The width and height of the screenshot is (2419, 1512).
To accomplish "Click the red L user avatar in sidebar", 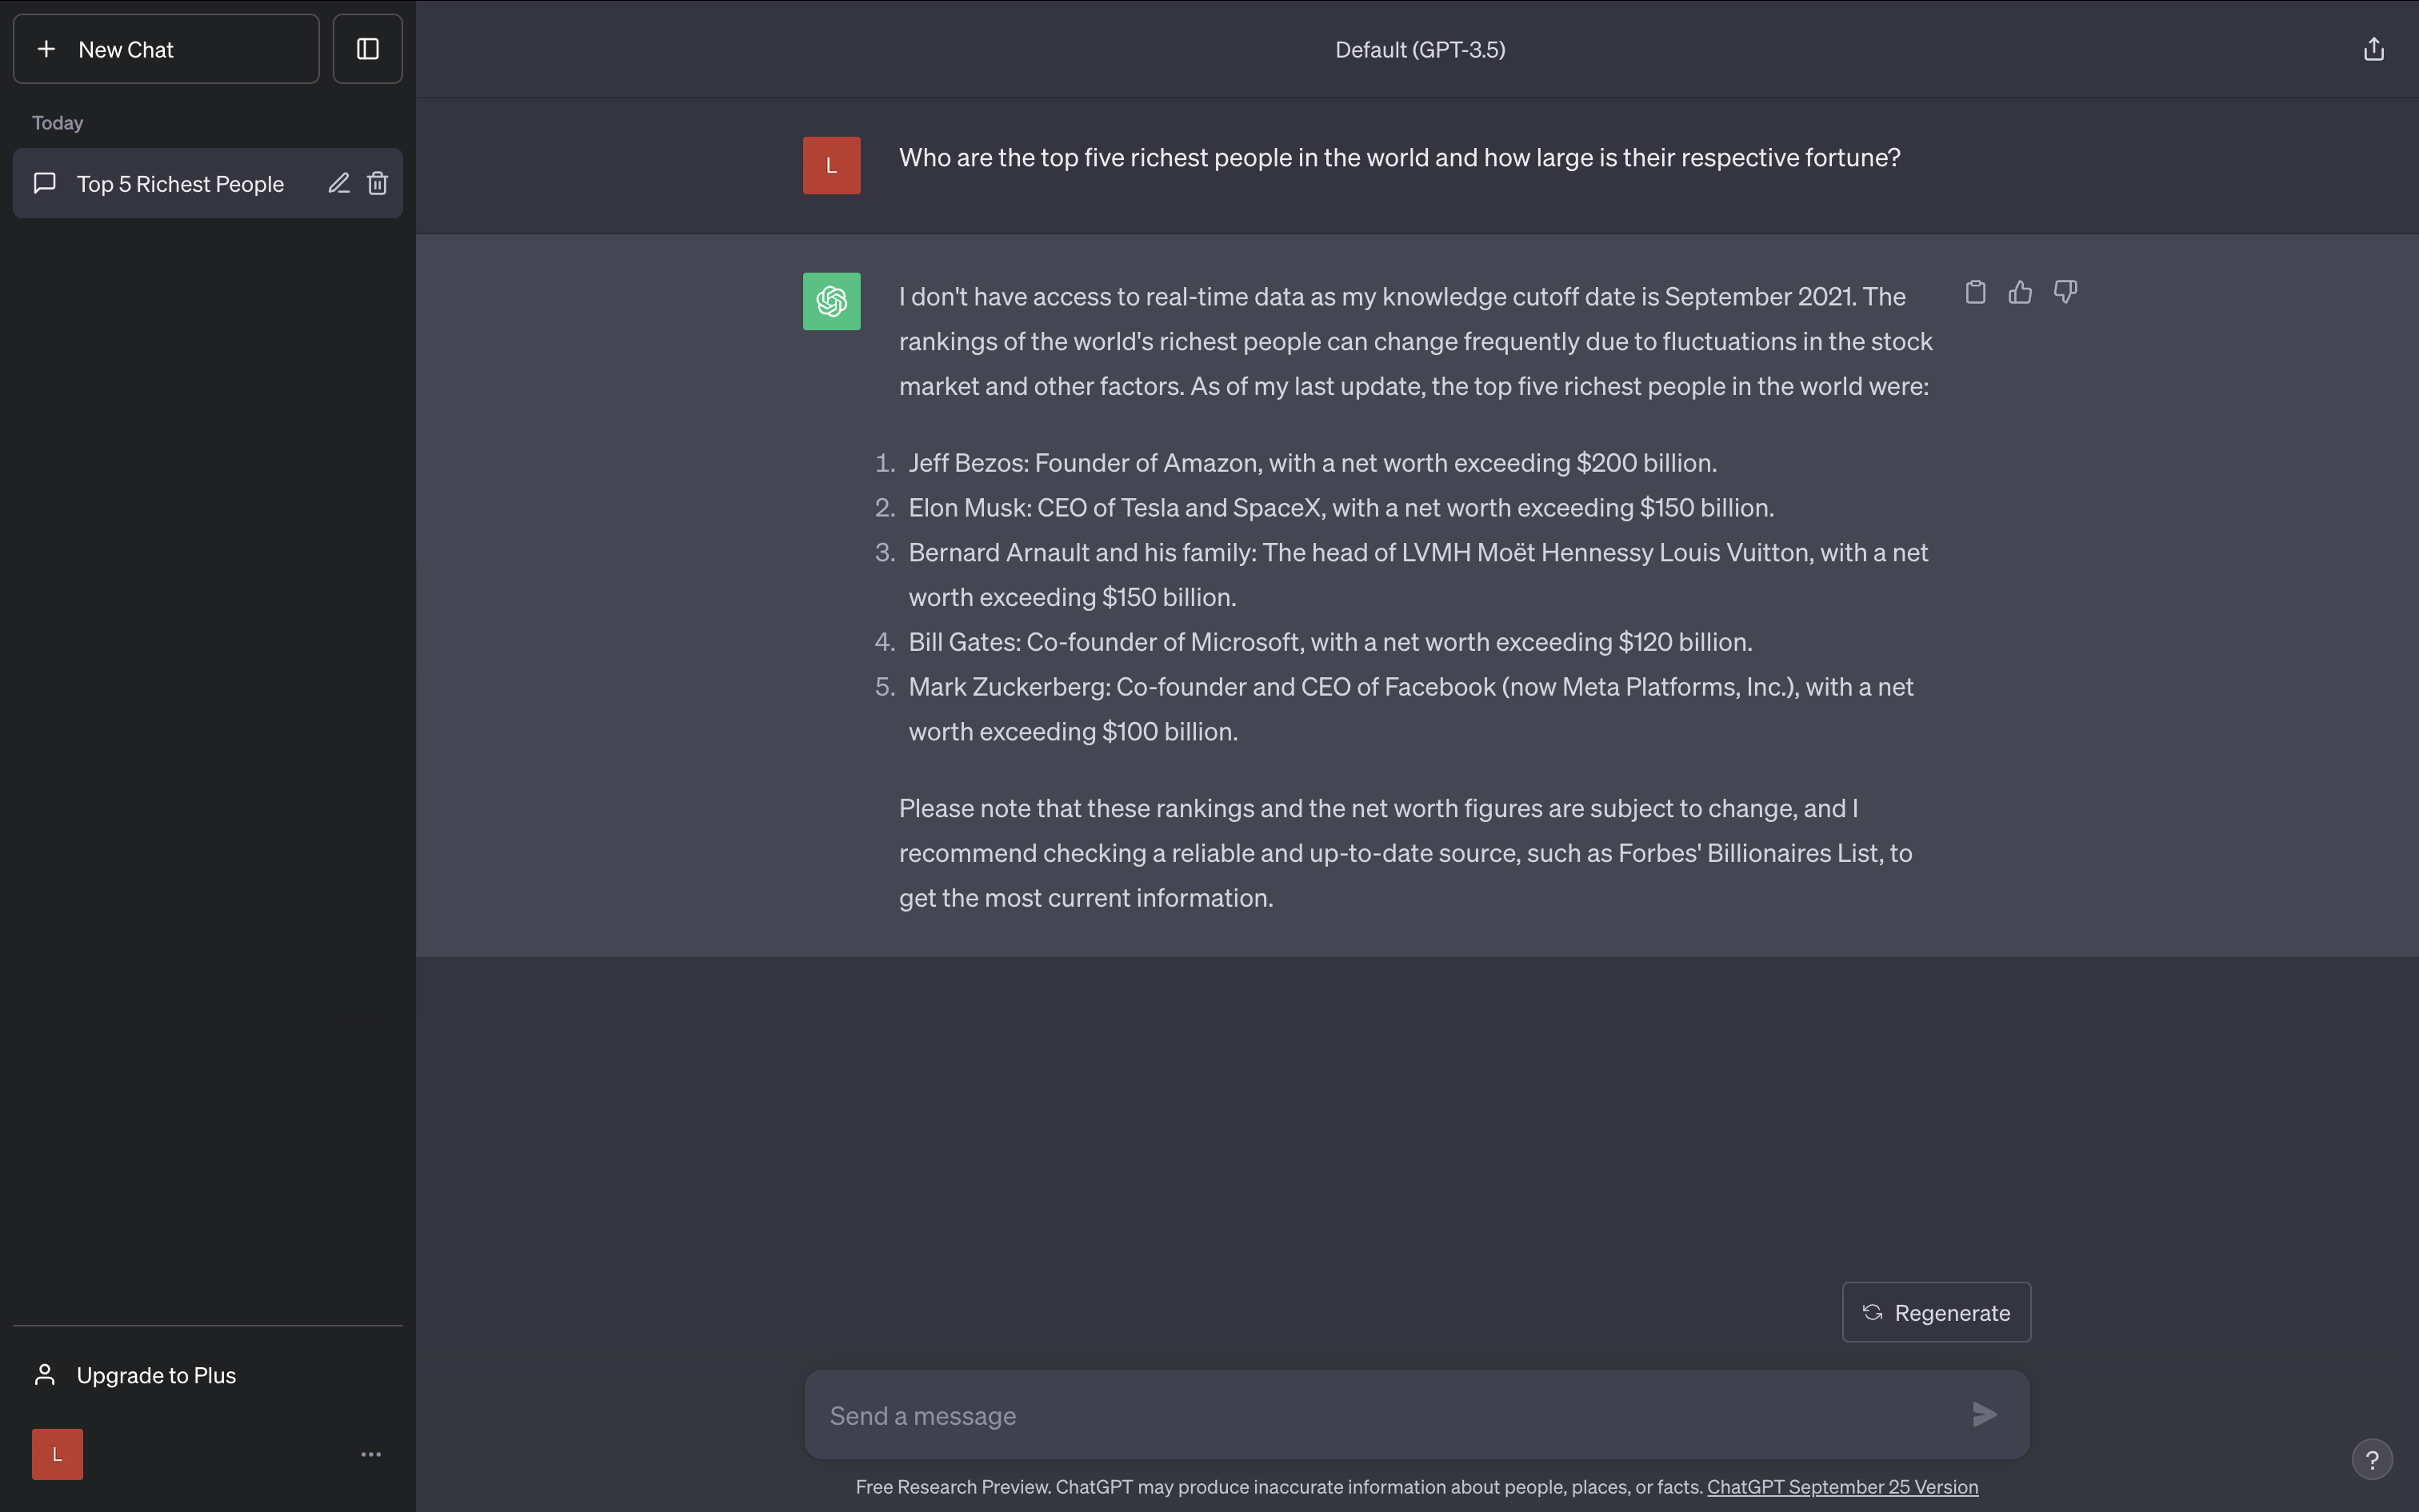I will tap(57, 1454).
